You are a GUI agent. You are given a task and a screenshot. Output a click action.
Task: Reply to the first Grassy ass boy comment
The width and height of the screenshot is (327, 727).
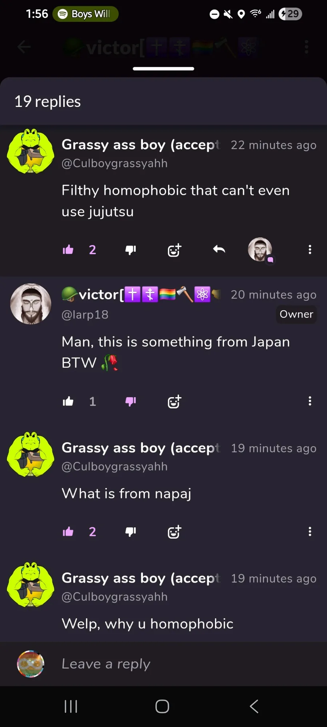tap(219, 249)
